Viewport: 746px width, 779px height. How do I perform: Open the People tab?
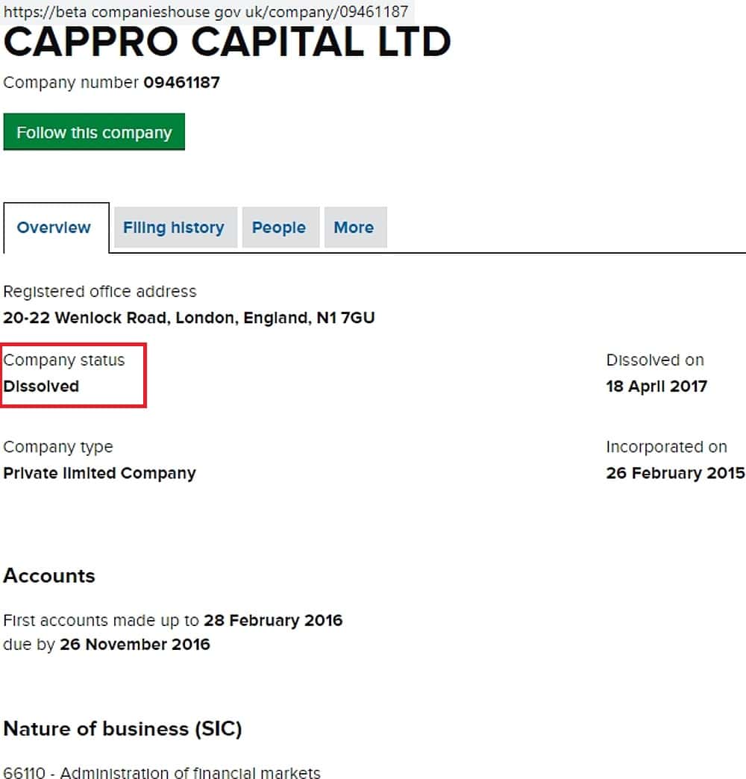tap(279, 228)
